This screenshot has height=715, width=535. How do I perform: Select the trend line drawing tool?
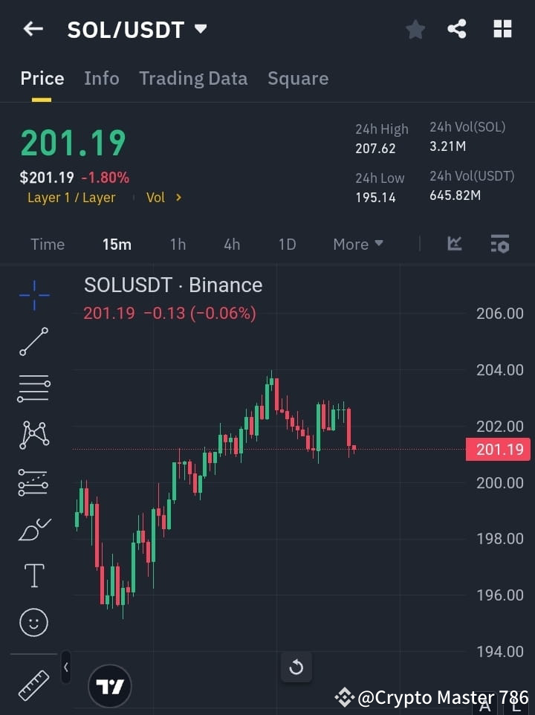tap(33, 342)
